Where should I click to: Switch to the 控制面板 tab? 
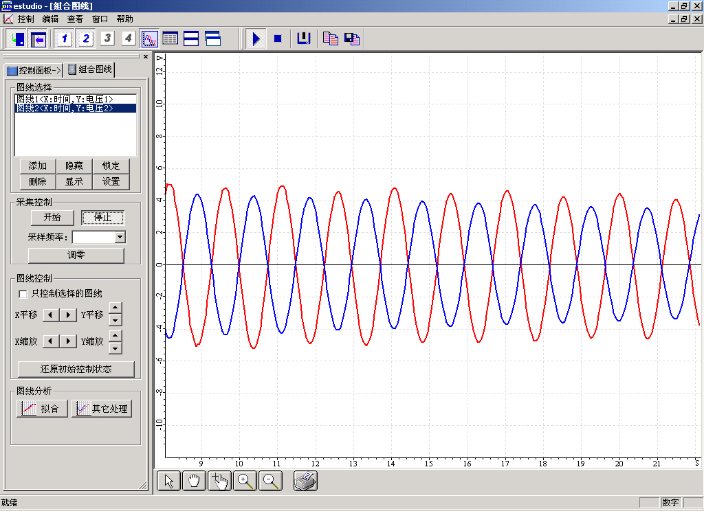33,70
